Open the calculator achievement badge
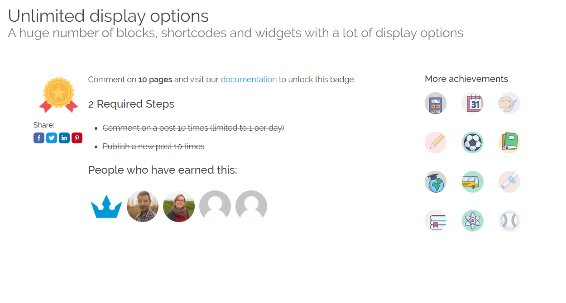This screenshot has width=566, height=303. tap(436, 104)
